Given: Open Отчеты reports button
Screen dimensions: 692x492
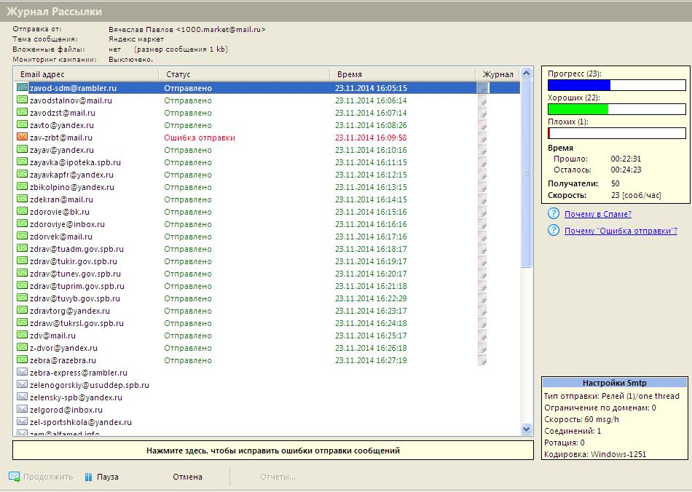Looking at the screenshot, I should (278, 477).
